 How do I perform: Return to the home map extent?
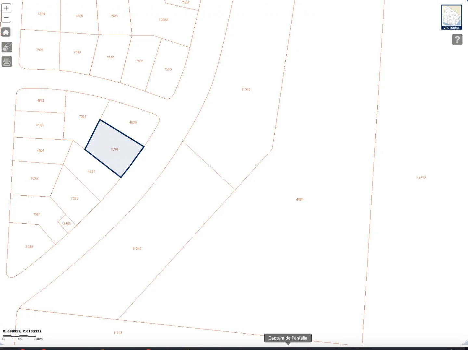tap(6, 32)
